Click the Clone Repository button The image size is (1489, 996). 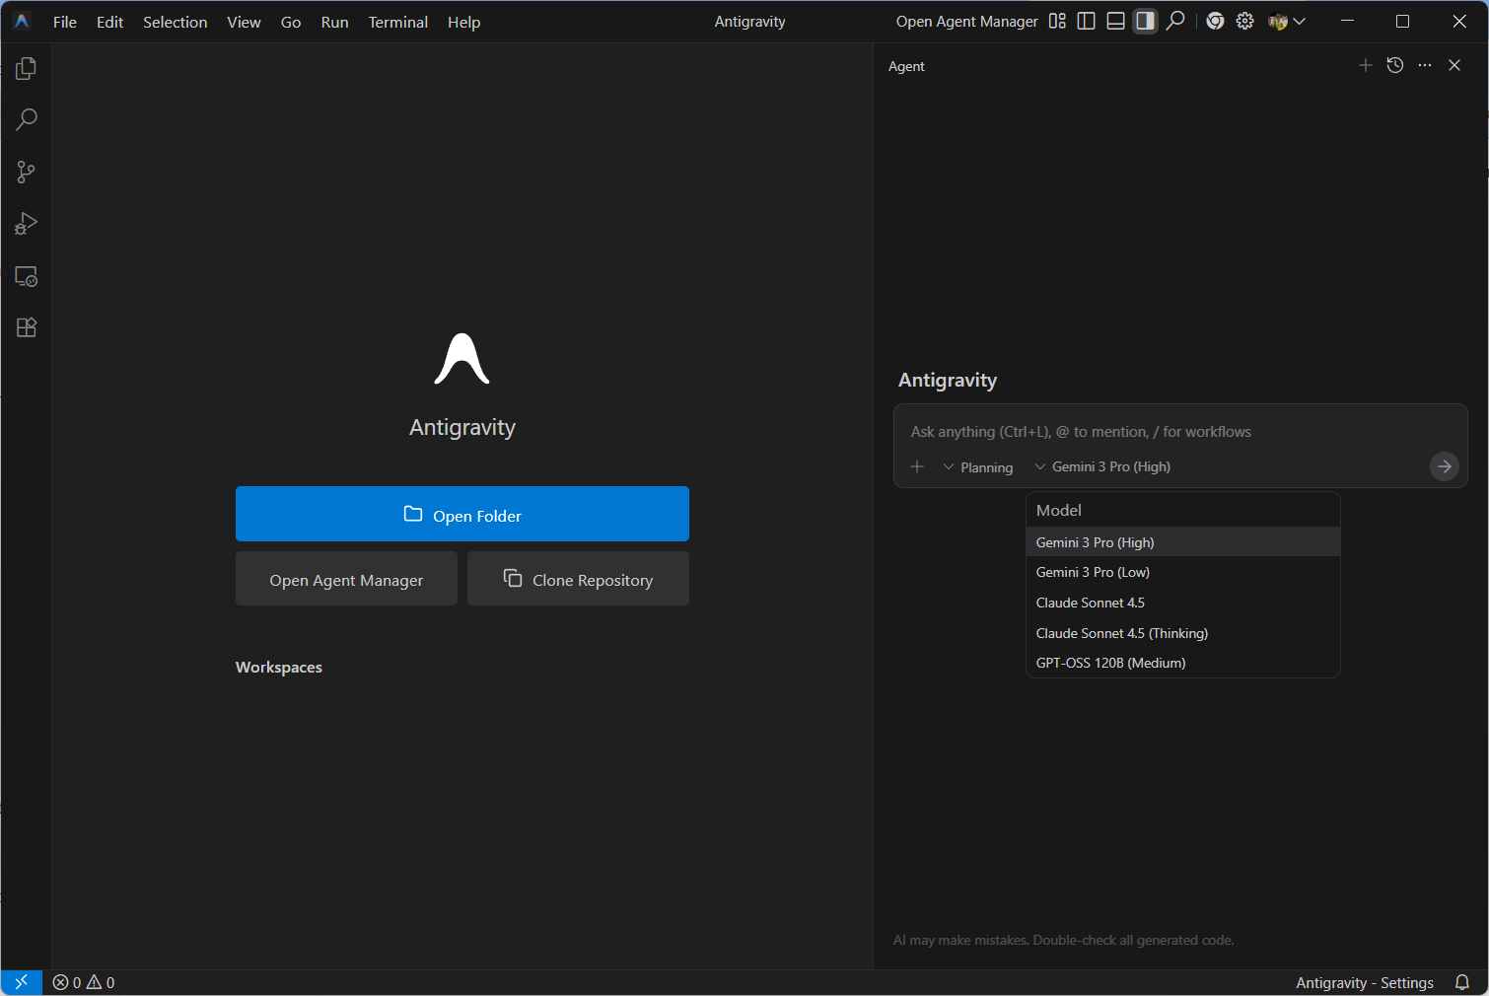tap(578, 579)
